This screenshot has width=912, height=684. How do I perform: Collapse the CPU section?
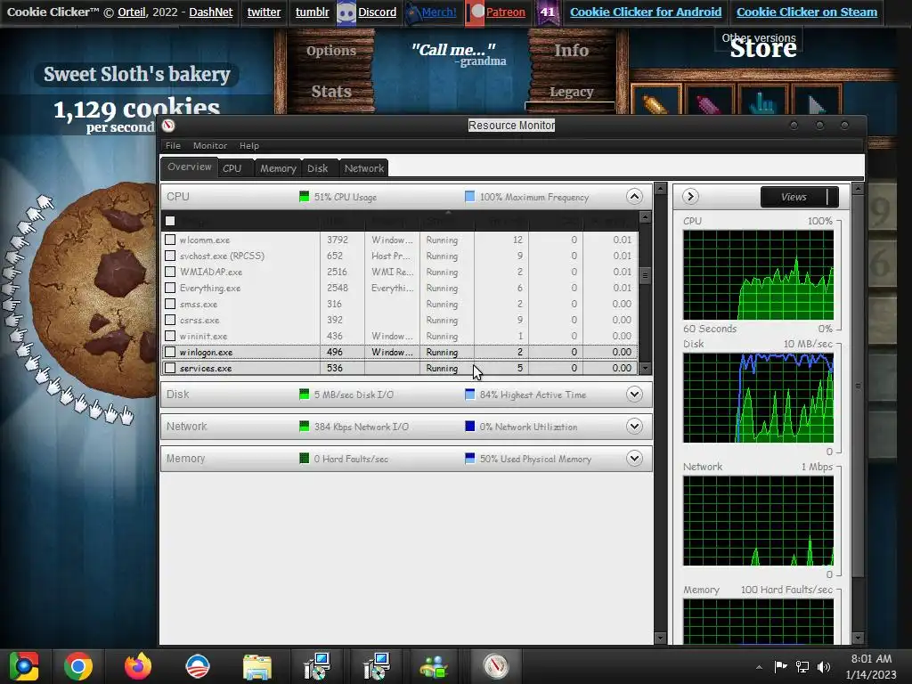pyautogui.click(x=634, y=197)
